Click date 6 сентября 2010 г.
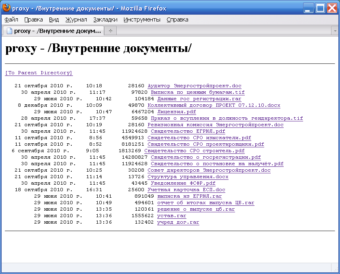The width and height of the screenshot is (340, 274). tap(41, 151)
